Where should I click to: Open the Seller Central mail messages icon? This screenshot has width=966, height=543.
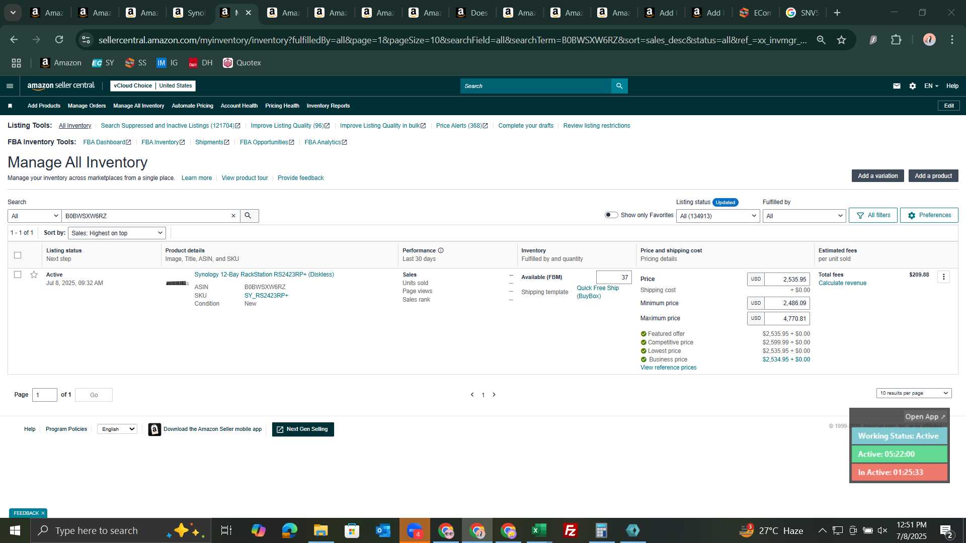[897, 86]
